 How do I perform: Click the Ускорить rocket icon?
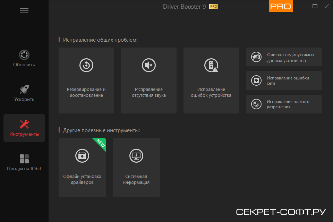[x=24, y=89]
